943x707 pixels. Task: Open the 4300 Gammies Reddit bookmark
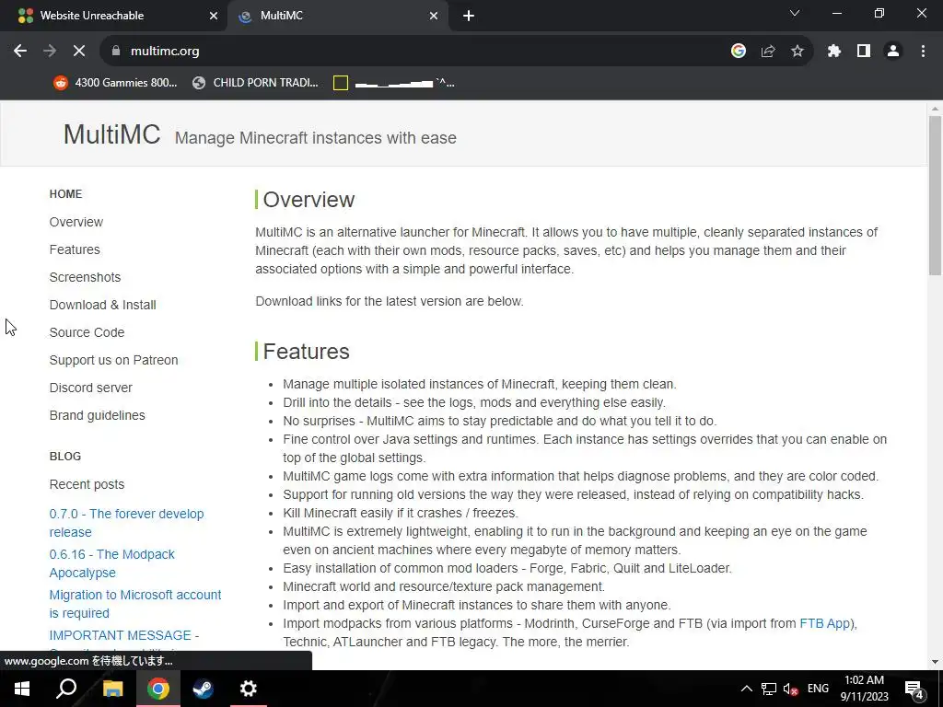pos(115,83)
